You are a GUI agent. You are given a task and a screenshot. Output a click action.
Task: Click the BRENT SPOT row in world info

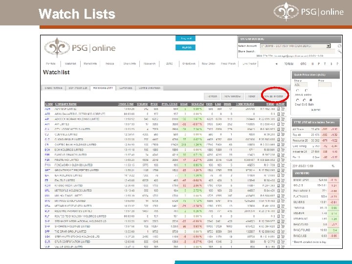click(316, 180)
